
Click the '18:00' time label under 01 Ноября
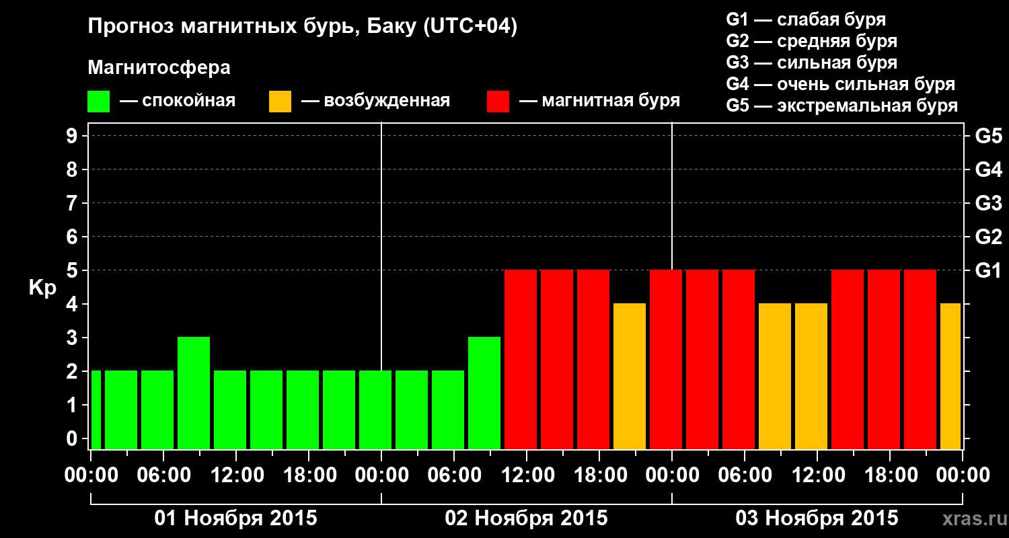tap(309, 475)
